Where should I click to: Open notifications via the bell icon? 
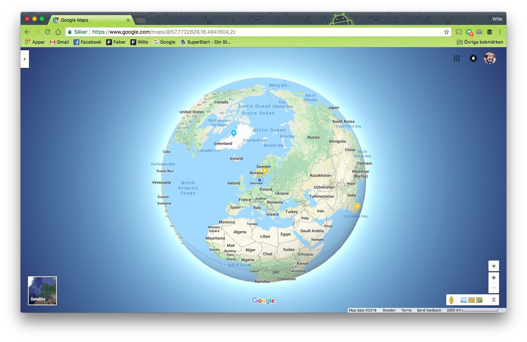[473, 58]
